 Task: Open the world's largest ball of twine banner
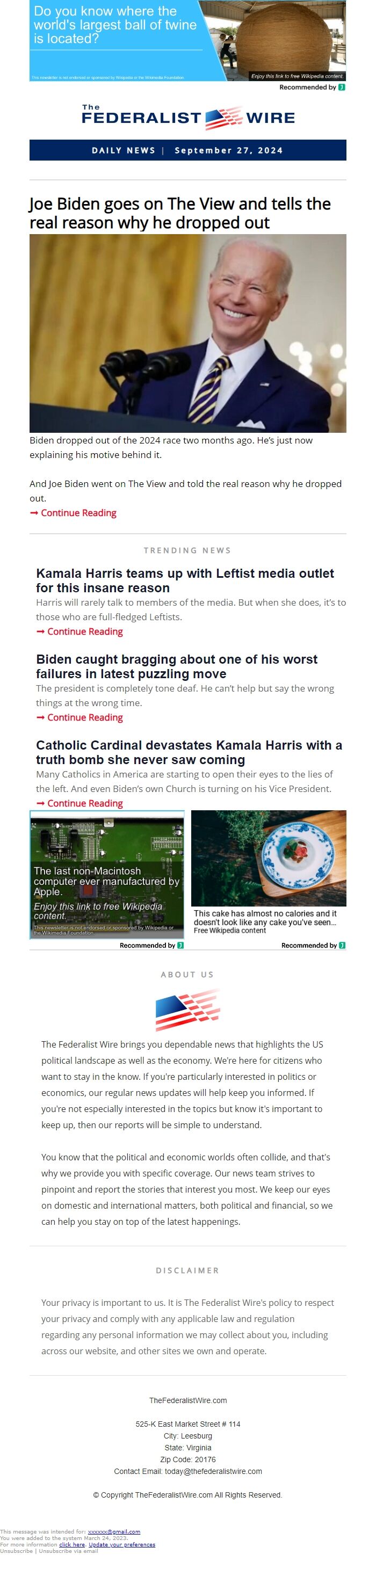[187, 41]
